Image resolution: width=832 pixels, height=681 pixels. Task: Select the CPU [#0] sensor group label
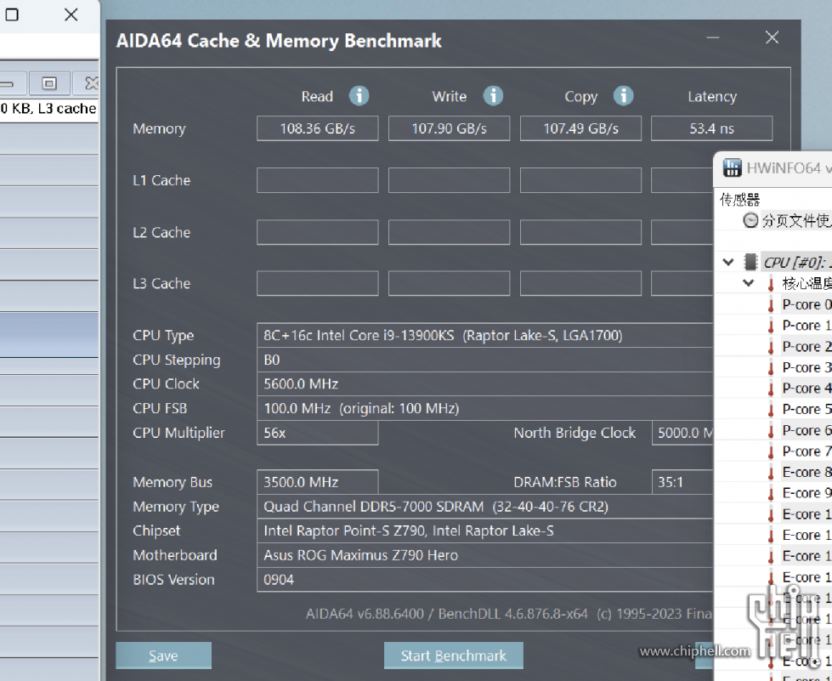pyautogui.click(x=797, y=262)
